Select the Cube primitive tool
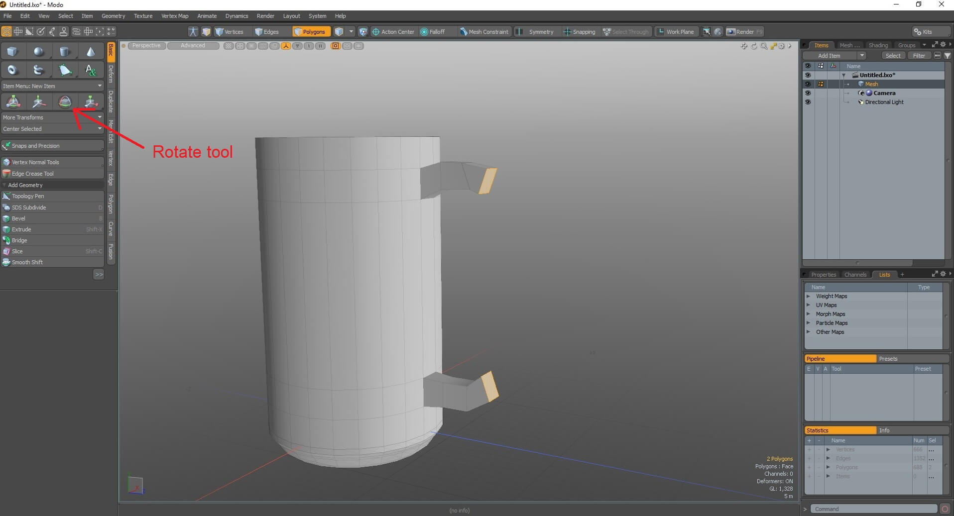This screenshot has width=954, height=516. coord(12,51)
